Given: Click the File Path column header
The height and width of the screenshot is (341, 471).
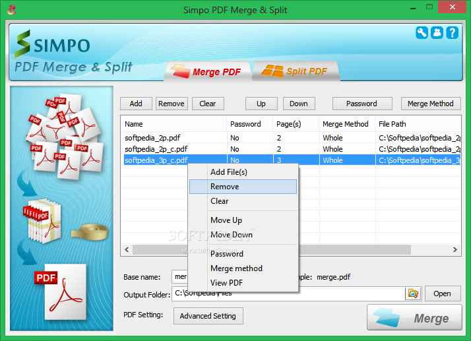Looking at the screenshot, I should pos(418,124).
